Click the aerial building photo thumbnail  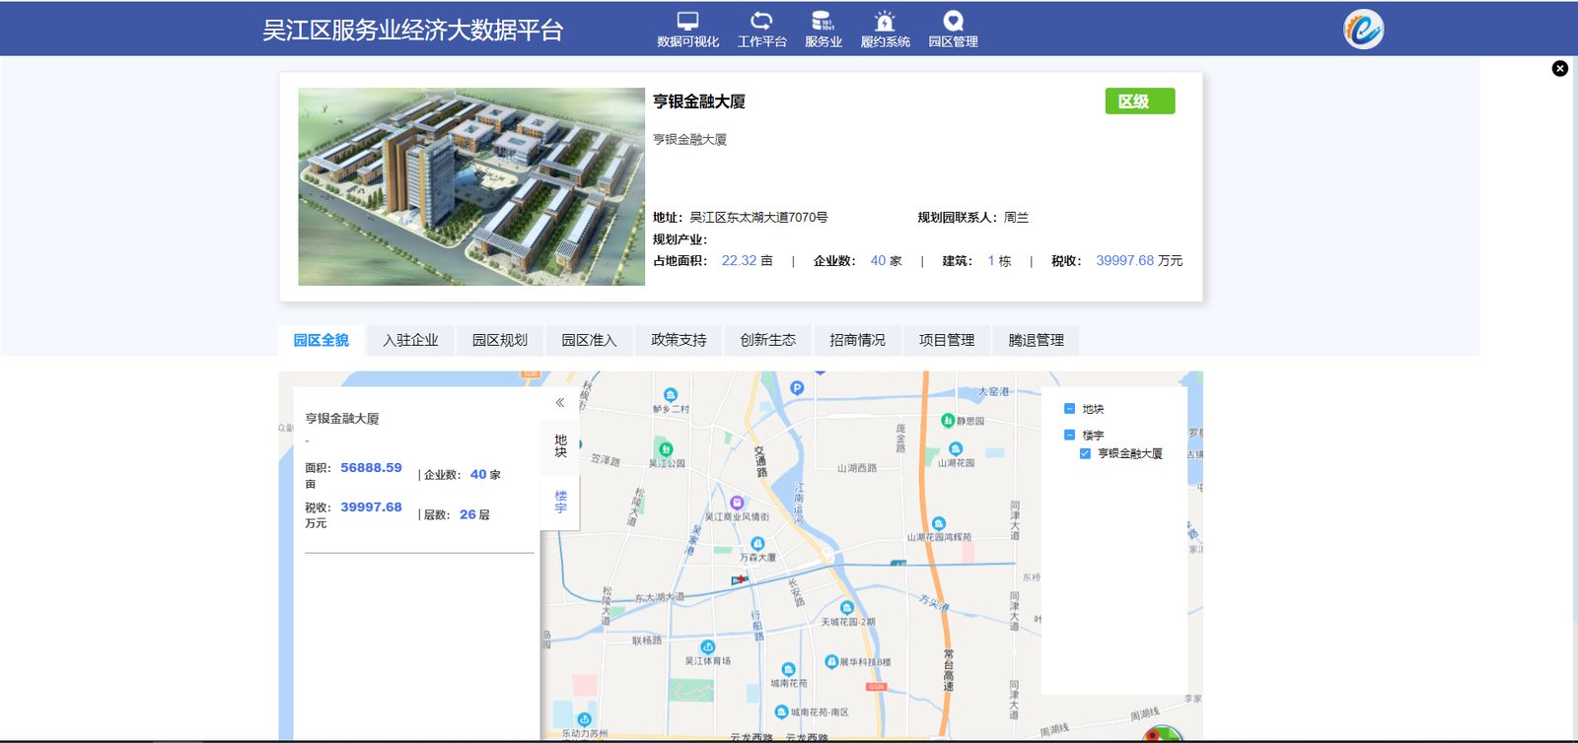point(471,186)
